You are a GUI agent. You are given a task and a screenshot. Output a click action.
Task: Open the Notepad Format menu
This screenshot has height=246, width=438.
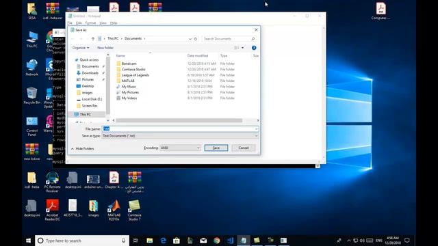coord(90,23)
